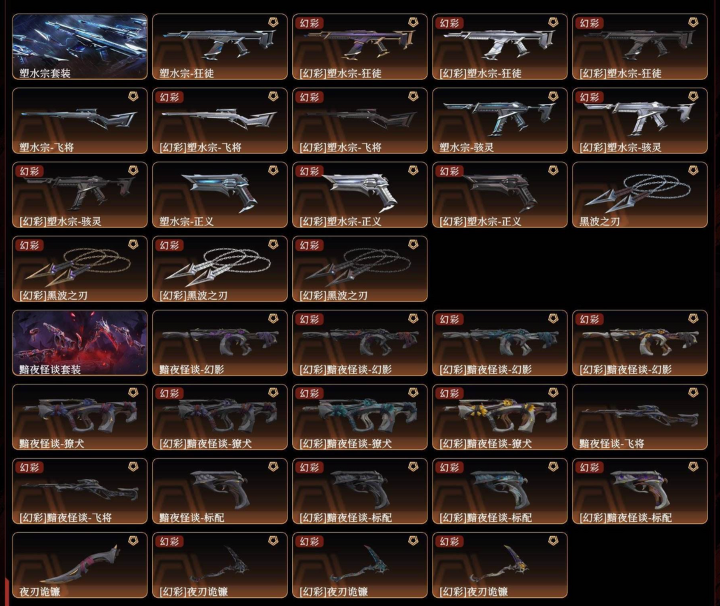Click currency icon on 黯夜怪谈-獠犬 card
This screenshot has width=720, height=606.
[x=133, y=393]
